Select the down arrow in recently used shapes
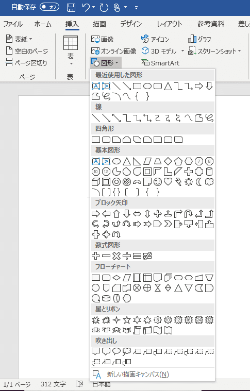 click(209, 86)
